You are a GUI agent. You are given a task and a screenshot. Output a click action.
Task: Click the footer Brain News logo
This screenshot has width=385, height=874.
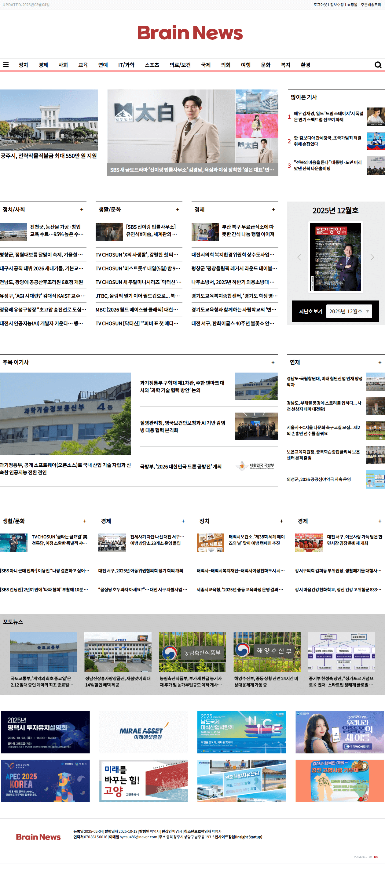point(38,837)
